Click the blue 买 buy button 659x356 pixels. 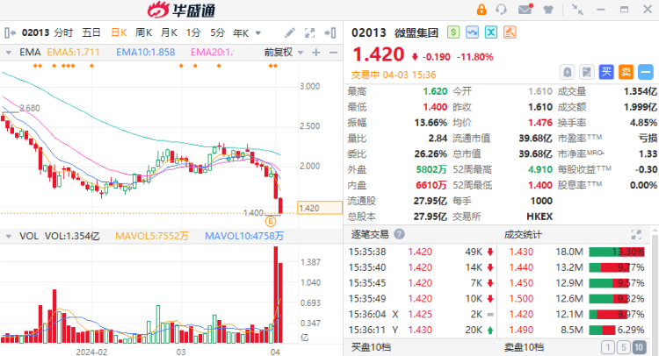tap(606, 72)
